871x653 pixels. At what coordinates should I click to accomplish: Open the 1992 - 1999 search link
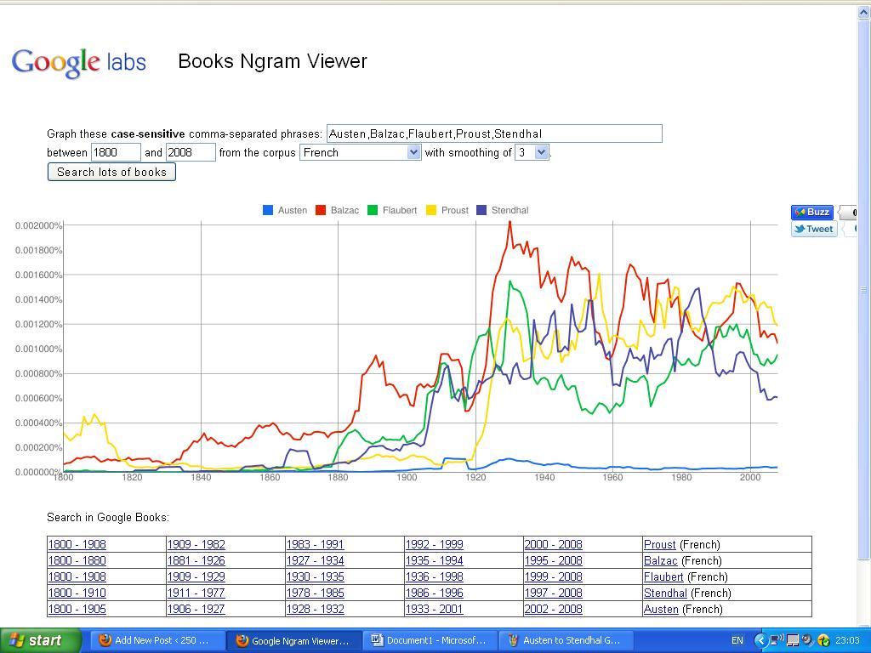click(x=435, y=545)
